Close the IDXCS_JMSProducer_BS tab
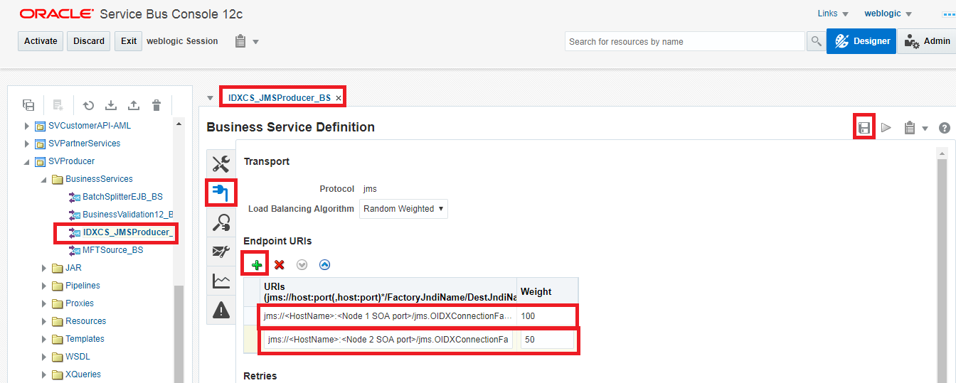The image size is (956, 383). tap(339, 98)
